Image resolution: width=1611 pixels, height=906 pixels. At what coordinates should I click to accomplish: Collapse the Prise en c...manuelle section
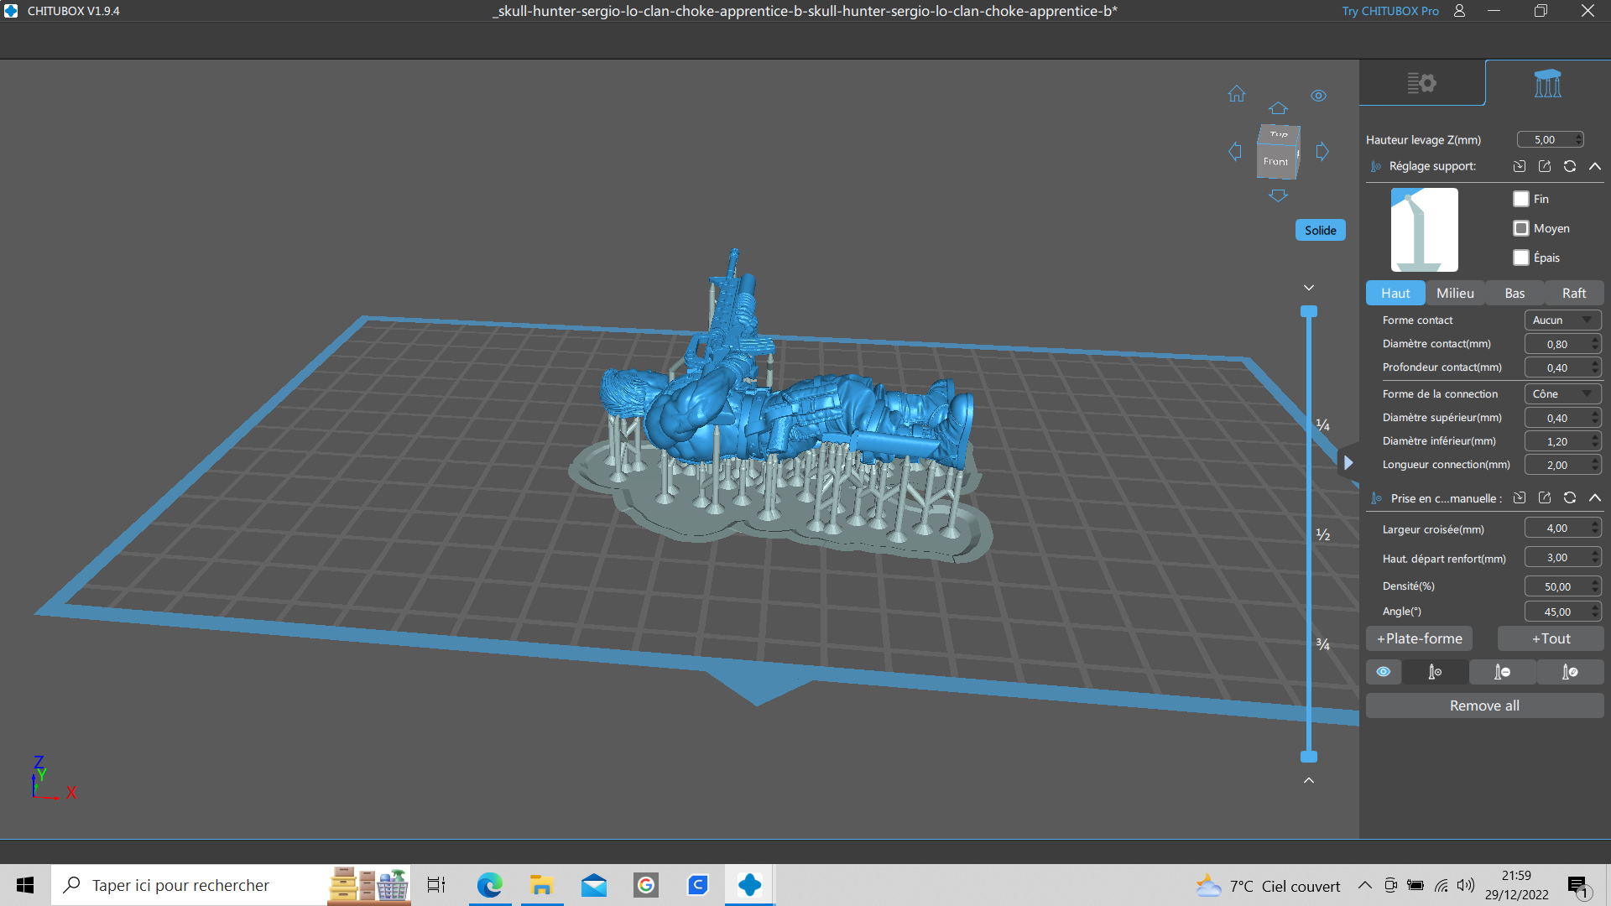pyautogui.click(x=1595, y=498)
